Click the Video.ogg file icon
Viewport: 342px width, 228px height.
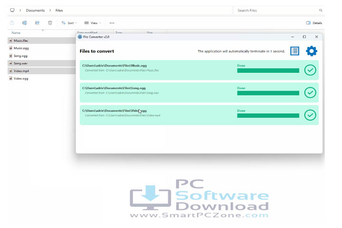10,78
